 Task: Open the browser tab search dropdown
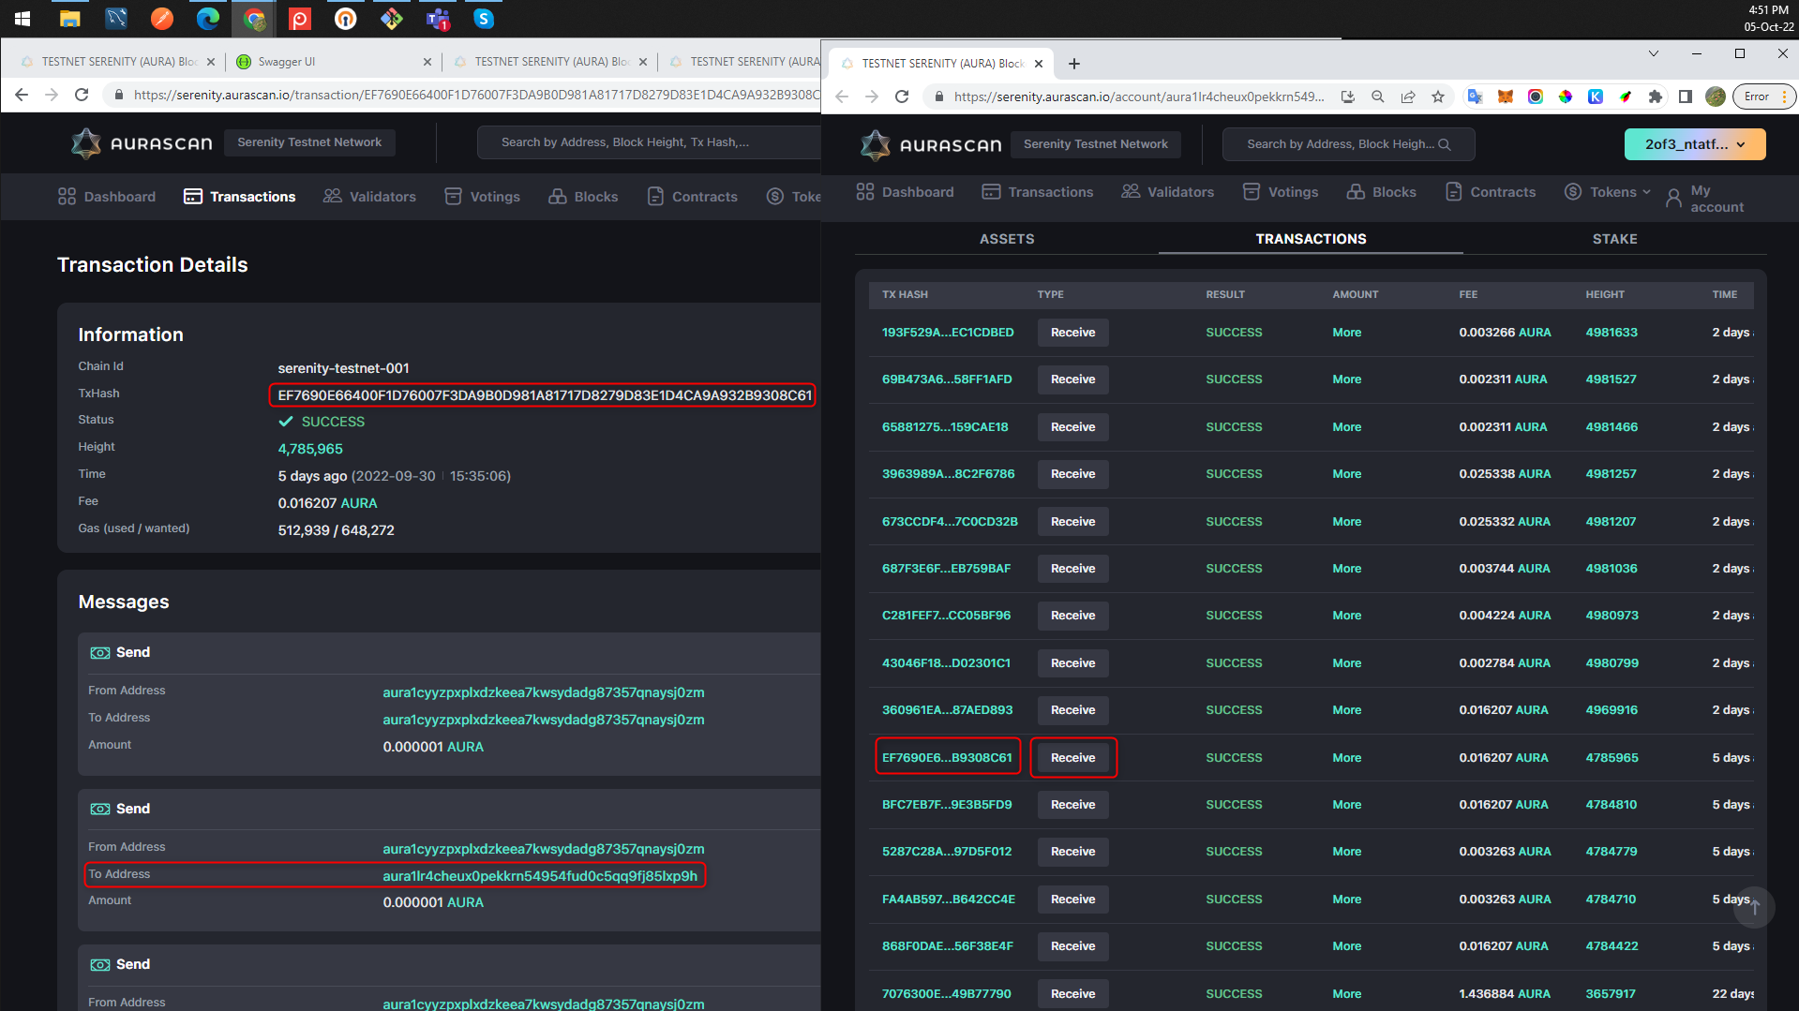click(x=1652, y=53)
